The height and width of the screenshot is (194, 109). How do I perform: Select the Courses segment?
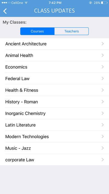[37, 31]
